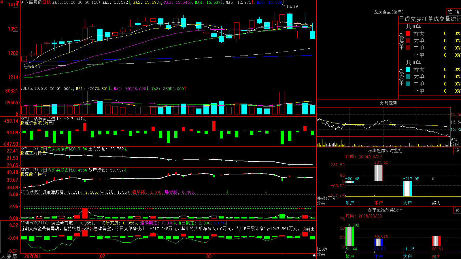Click the 02 month timeline marker
Viewport: 461px width, 259px height.
click(x=102, y=256)
